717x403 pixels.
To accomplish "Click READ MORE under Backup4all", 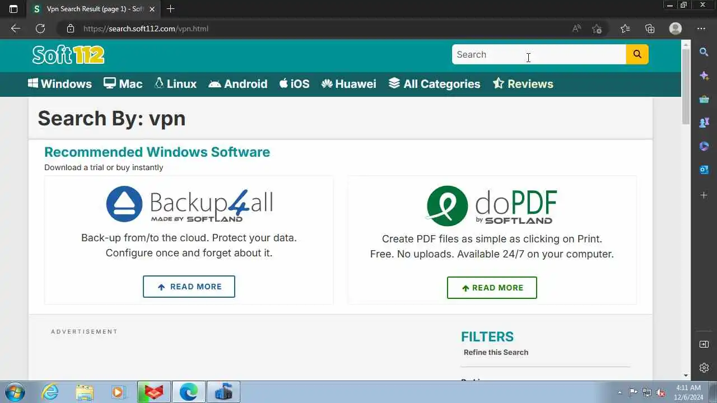I will click(x=189, y=287).
